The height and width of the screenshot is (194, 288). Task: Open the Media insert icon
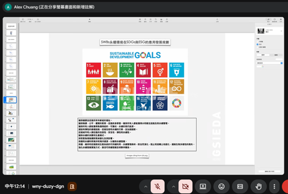coord(161,20)
